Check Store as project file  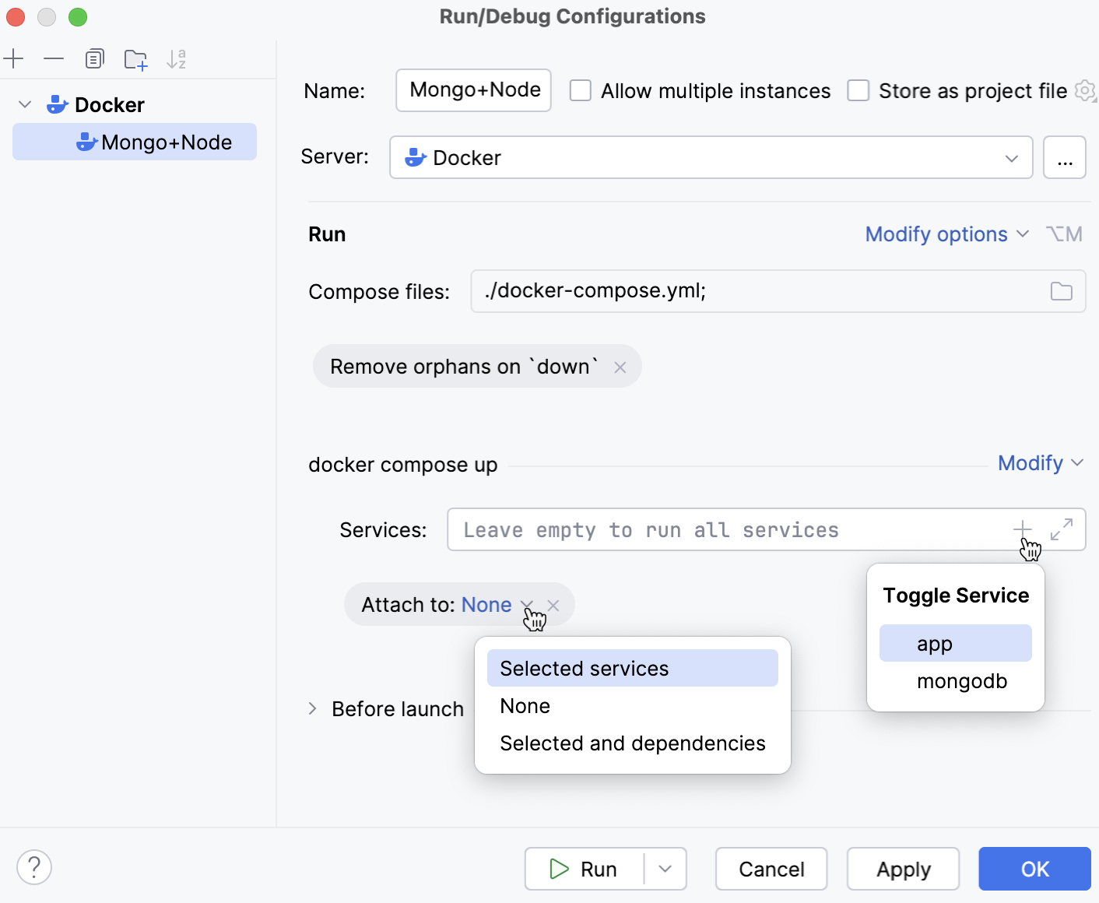[x=858, y=90]
